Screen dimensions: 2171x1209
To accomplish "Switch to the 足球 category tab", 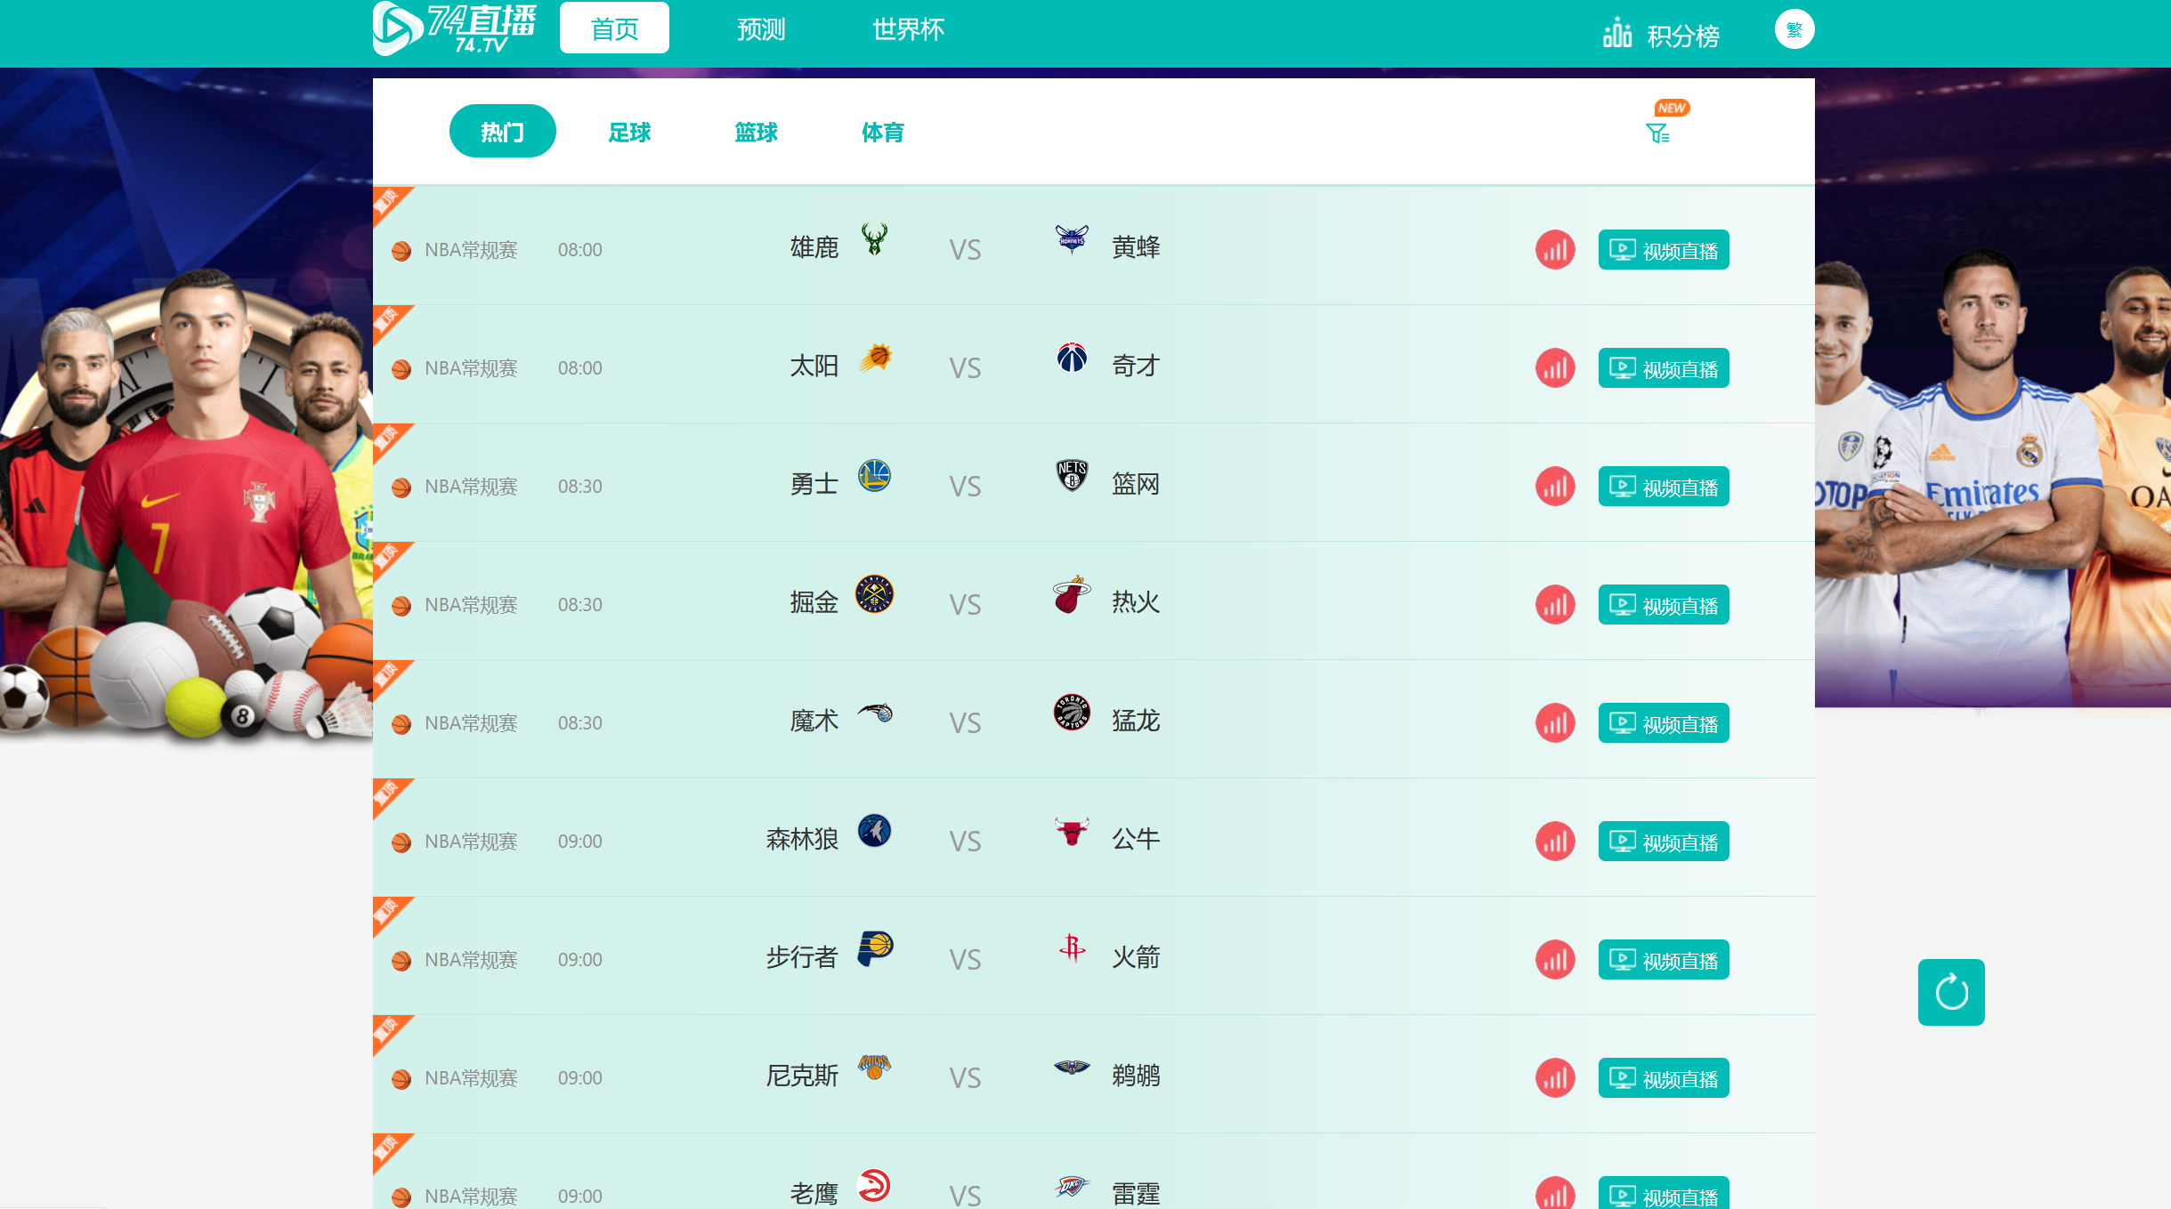I will point(629,133).
